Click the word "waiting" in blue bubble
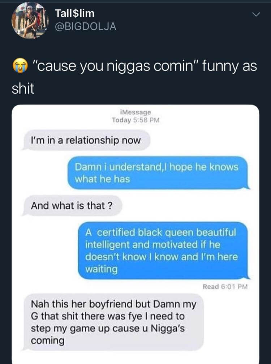 click(102, 269)
